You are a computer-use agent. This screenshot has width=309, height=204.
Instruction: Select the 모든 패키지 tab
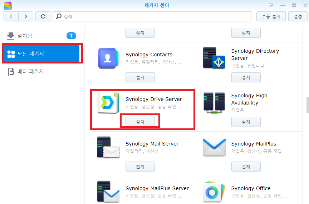(x=41, y=53)
